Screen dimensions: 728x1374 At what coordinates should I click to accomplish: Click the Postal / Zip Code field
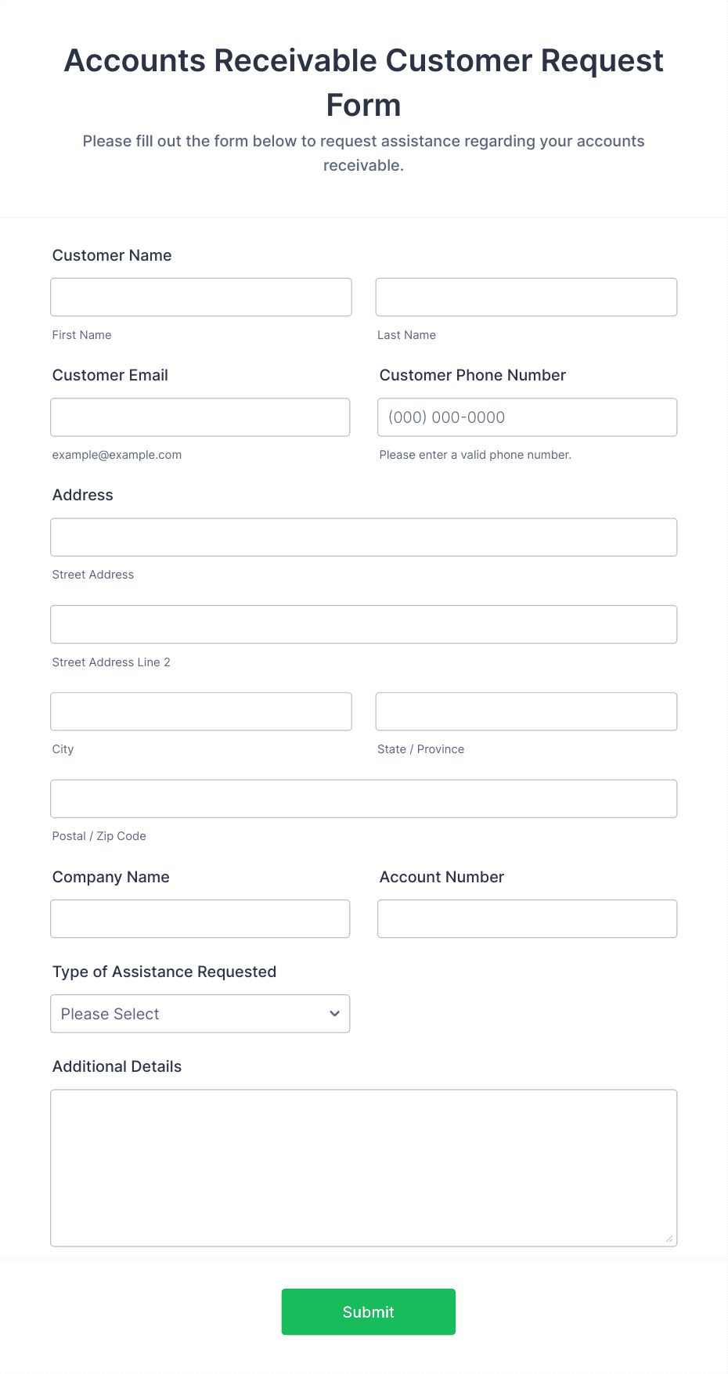tap(363, 798)
